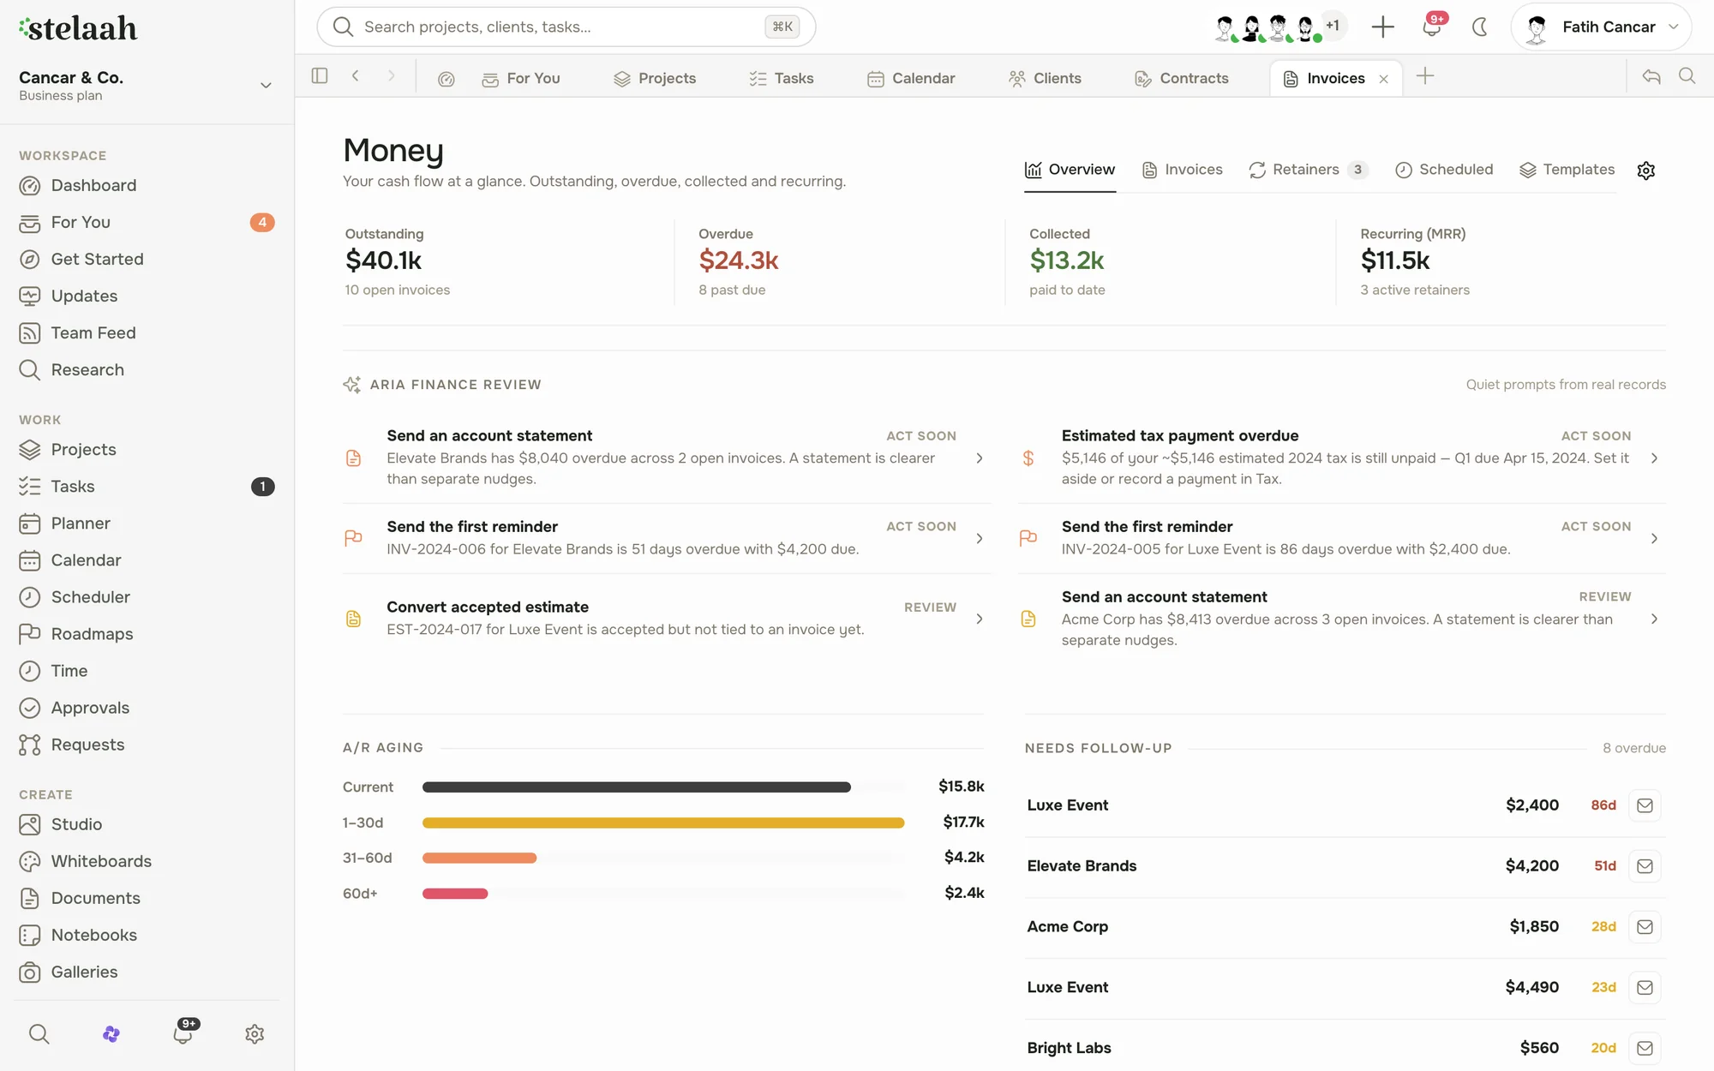Close the Invoices tab
Image resolution: width=1714 pixels, height=1071 pixels.
tap(1383, 79)
